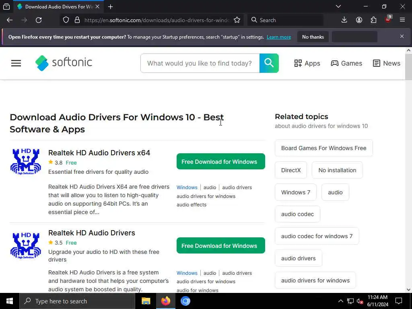Open a new browser tab
The width and height of the screenshot is (412, 309).
(x=111, y=7)
